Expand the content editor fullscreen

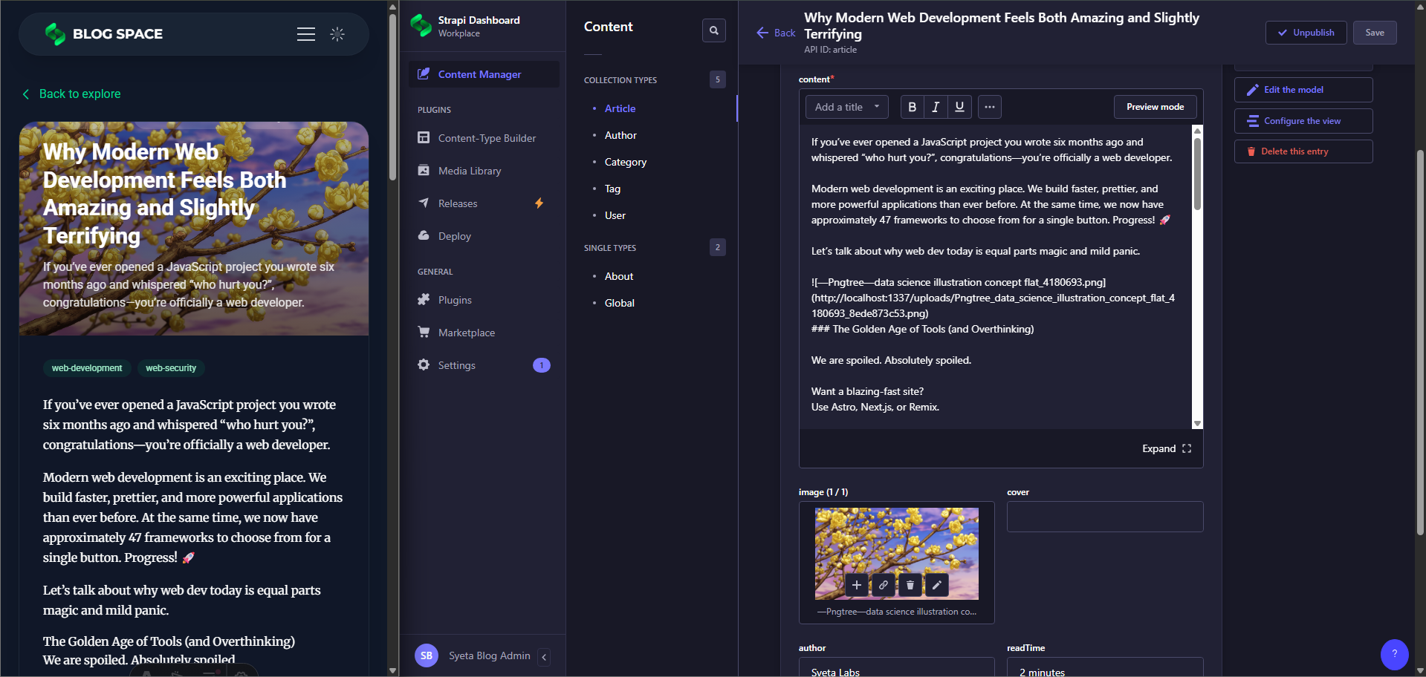pos(1166,448)
